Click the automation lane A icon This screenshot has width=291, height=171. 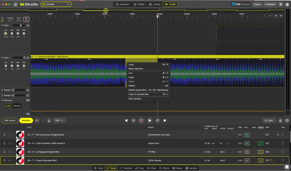(288, 113)
